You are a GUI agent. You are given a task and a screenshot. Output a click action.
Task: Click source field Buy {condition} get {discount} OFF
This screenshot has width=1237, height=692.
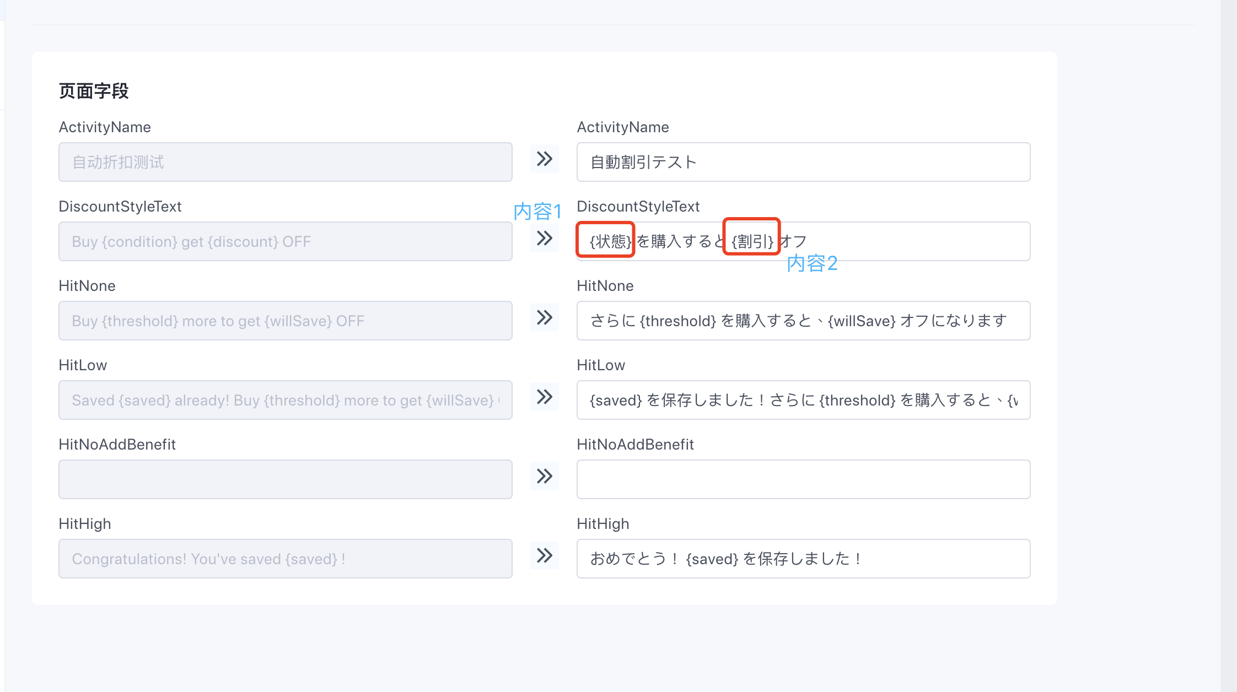(286, 241)
